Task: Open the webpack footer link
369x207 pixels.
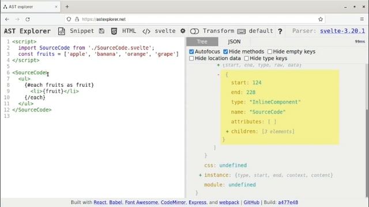Action: (x=229, y=202)
